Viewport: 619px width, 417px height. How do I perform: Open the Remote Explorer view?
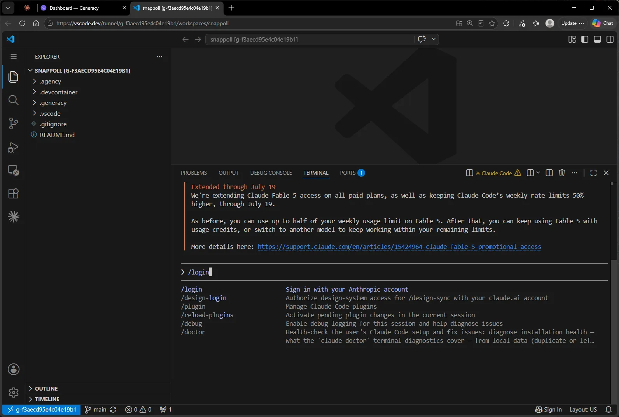pos(13,170)
